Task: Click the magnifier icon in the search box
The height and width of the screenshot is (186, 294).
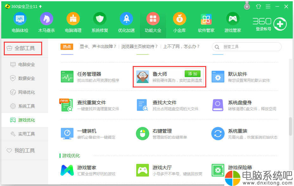Action: (217, 47)
